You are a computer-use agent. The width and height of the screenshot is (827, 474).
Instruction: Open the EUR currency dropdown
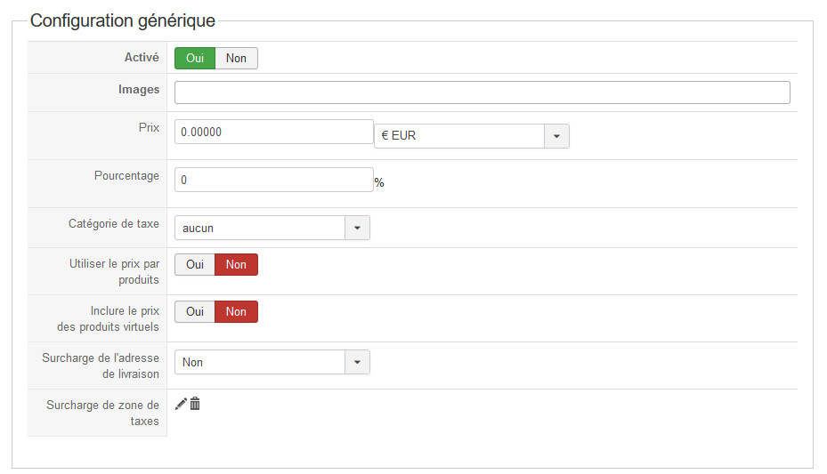click(459, 136)
